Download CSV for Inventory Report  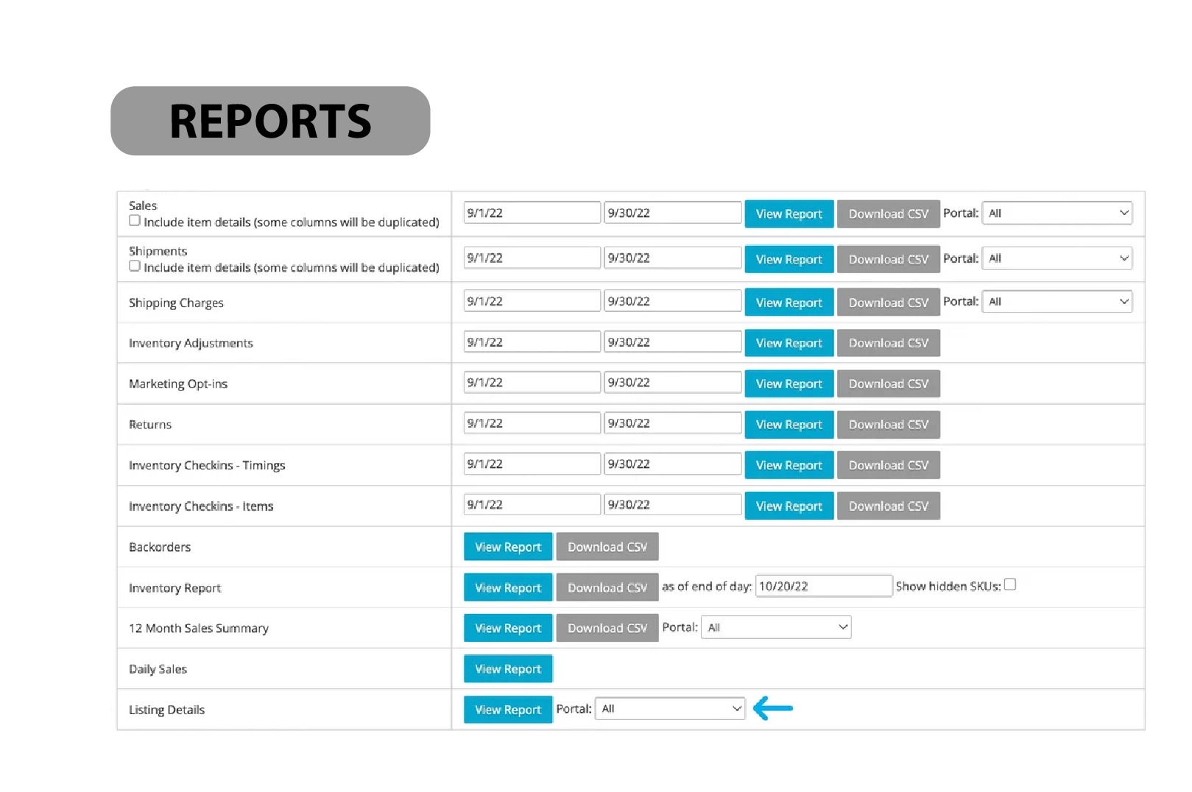[x=607, y=588]
